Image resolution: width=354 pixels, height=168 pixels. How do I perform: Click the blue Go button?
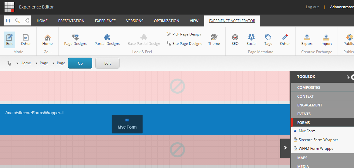[x=80, y=63]
